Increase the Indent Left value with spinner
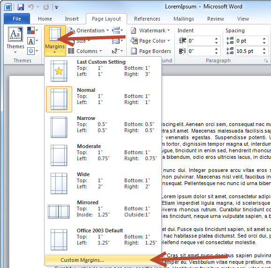Screen dimensions: 271x268 pyautogui.click(x=217, y=39)
